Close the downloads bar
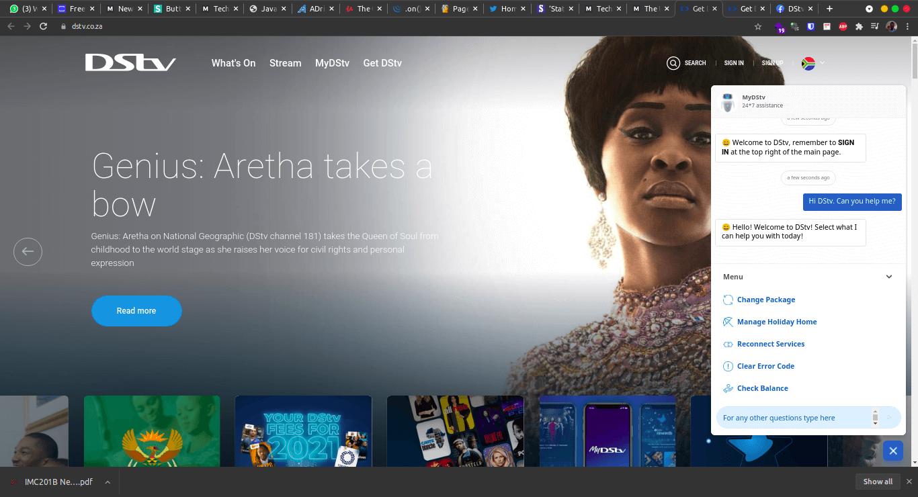This screenshot has height=497, width=918. click(x=909, y=482)
